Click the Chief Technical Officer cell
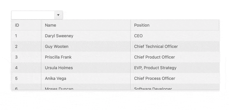This screenshot has height=110, width=229. point(175,46)
